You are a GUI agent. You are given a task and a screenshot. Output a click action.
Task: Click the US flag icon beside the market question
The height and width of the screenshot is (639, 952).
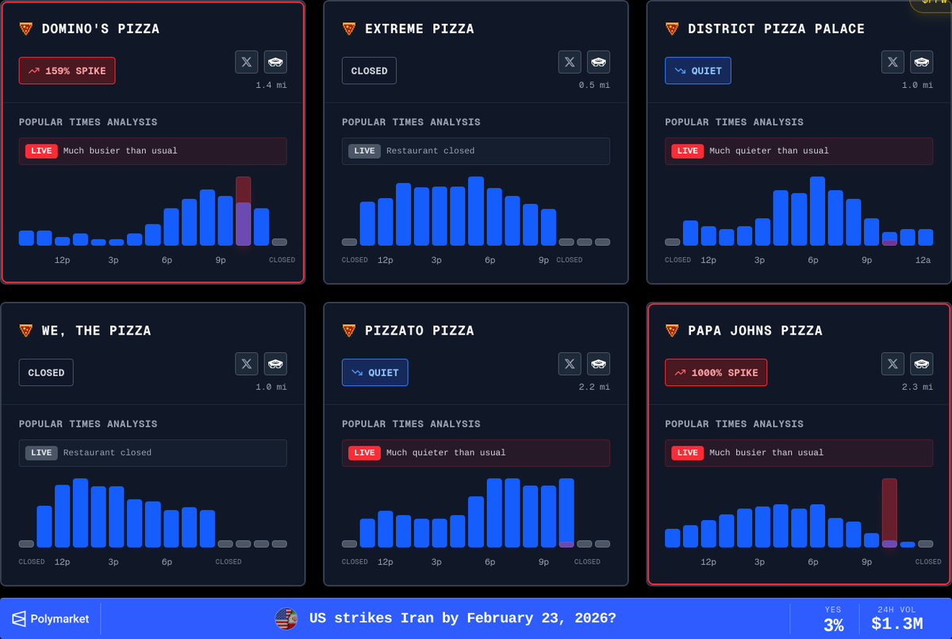click(286, 618)
